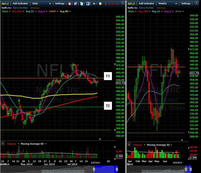Click the left-pointing marker beside 296.00 on the weekly axis
201x173 pixels.
(x=189, y=132)
